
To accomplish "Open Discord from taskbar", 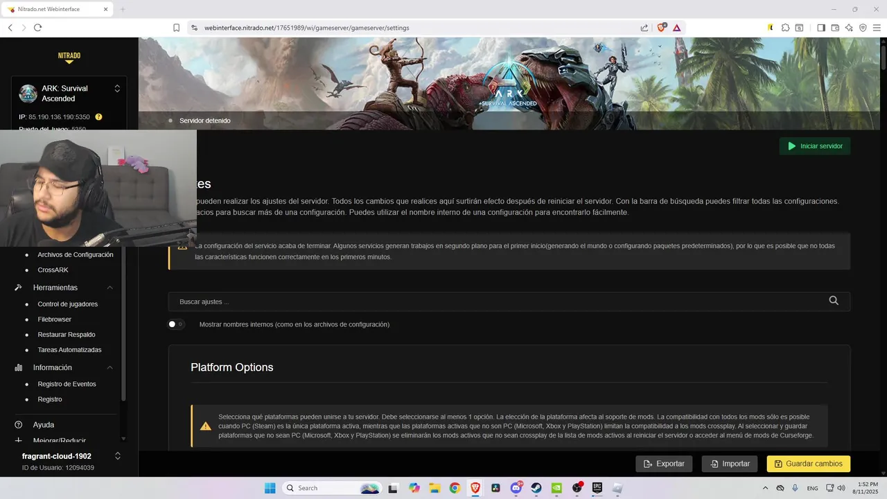I will (516, 488).
